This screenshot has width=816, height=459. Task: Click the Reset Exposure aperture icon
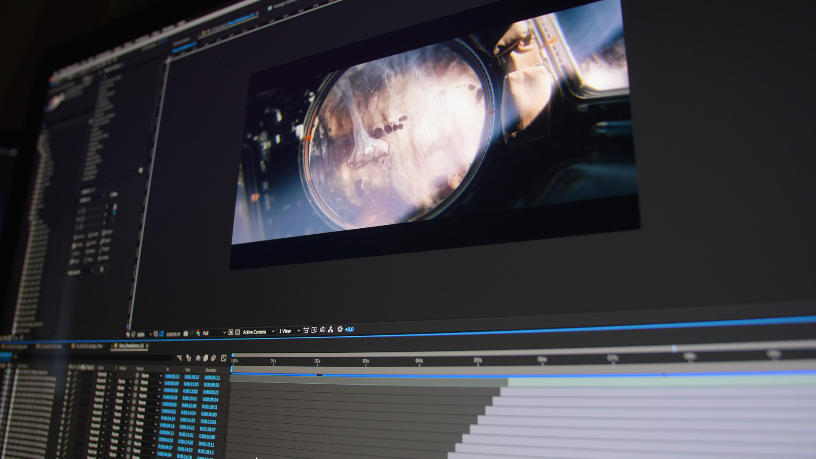[x=340, y=329]
